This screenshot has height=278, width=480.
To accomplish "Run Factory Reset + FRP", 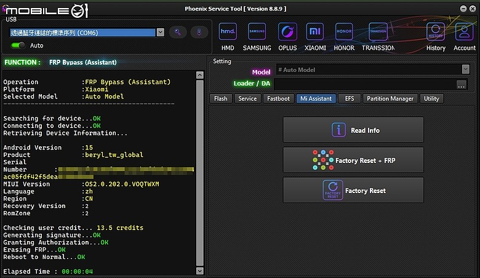I will 353,161.
